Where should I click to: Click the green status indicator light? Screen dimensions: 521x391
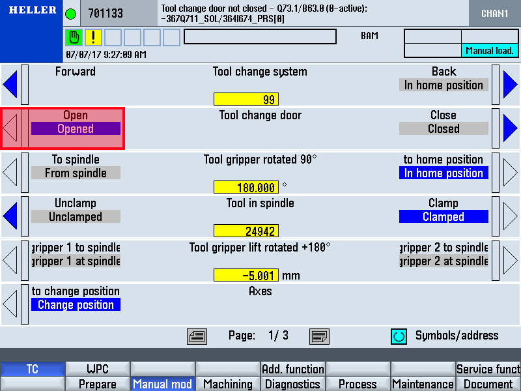[70, 13]
